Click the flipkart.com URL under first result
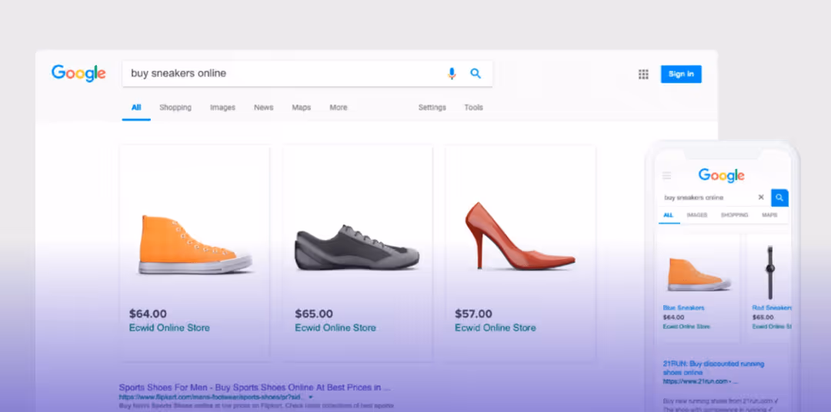831x412 pixels. coord(210,397)
